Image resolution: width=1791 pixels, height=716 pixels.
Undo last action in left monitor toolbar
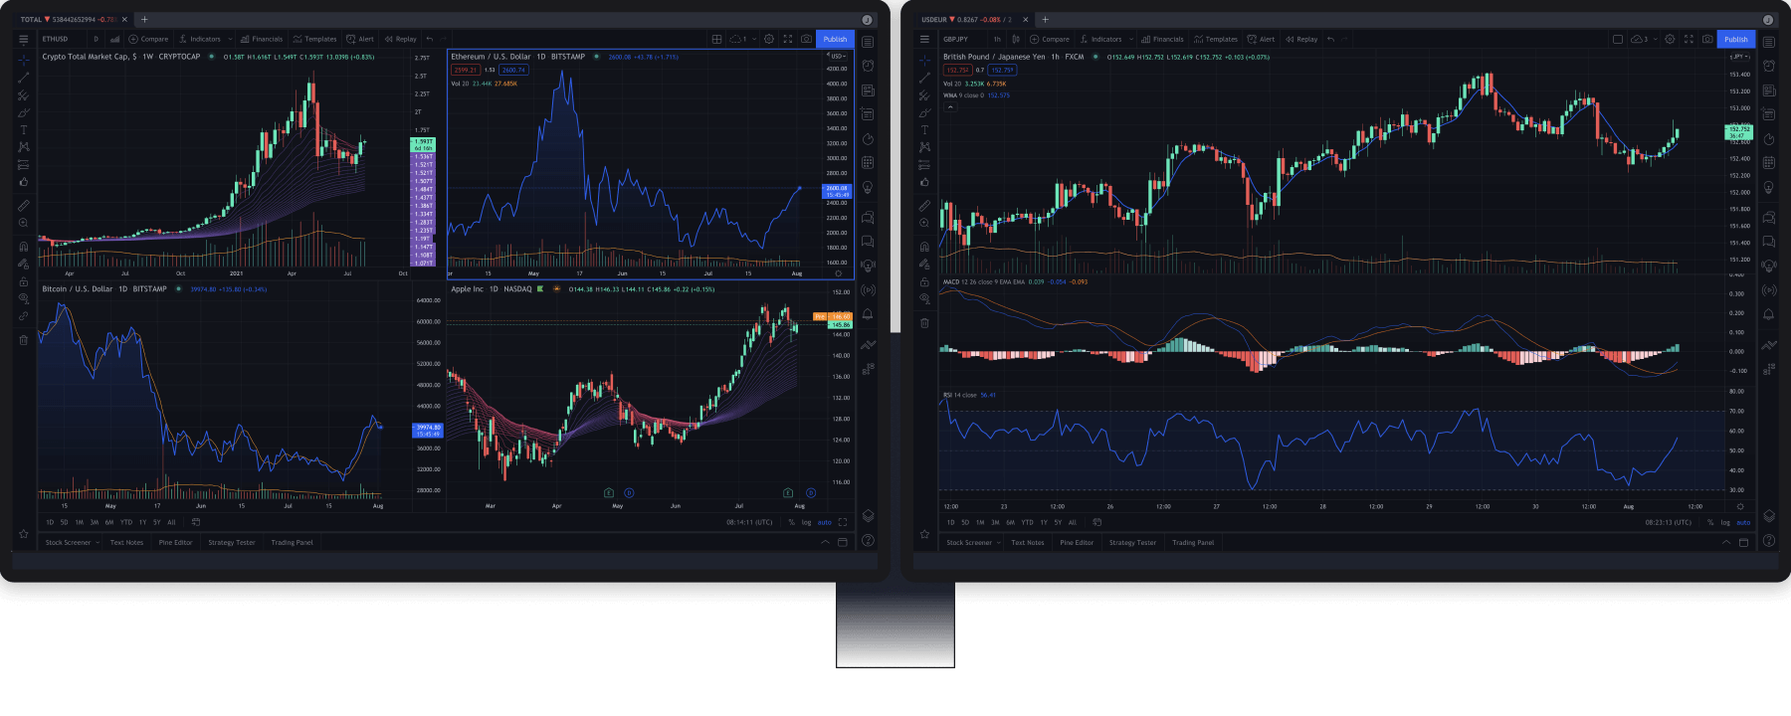[429, 39]
